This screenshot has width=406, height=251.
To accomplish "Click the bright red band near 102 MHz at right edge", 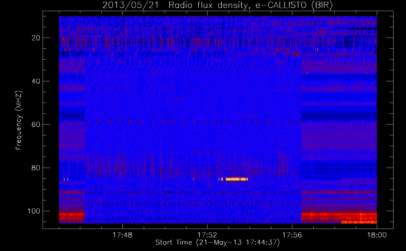I will [339, 215].
